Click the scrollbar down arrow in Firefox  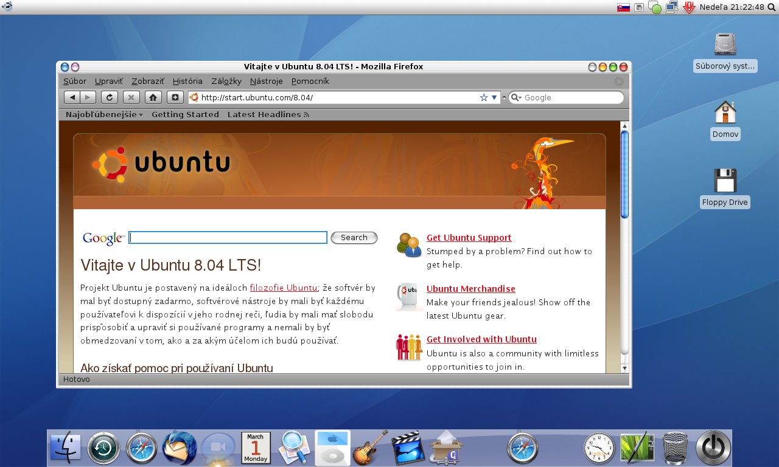pyautogui.click(x=624, y=368)
